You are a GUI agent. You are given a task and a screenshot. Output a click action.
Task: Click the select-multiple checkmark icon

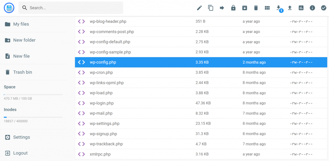tap(324, 8)
